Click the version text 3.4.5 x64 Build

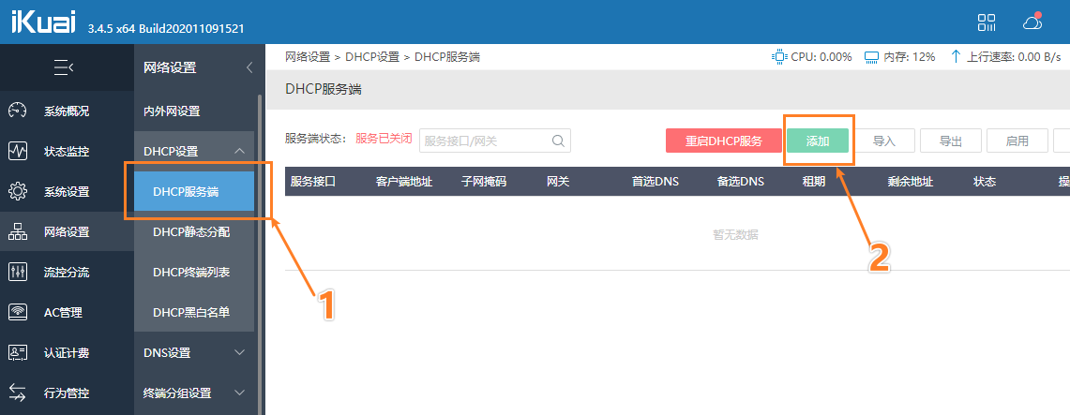tap(166, 29)
